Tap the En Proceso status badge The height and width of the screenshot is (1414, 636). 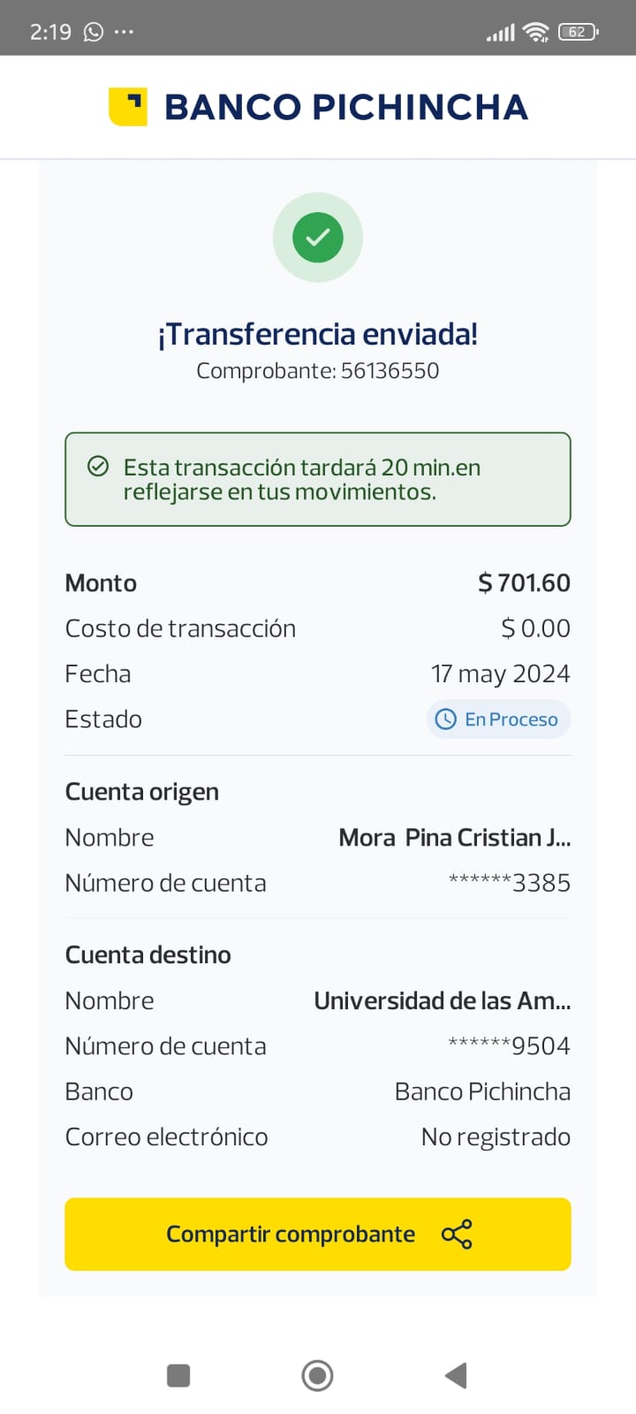pos(498,719)
